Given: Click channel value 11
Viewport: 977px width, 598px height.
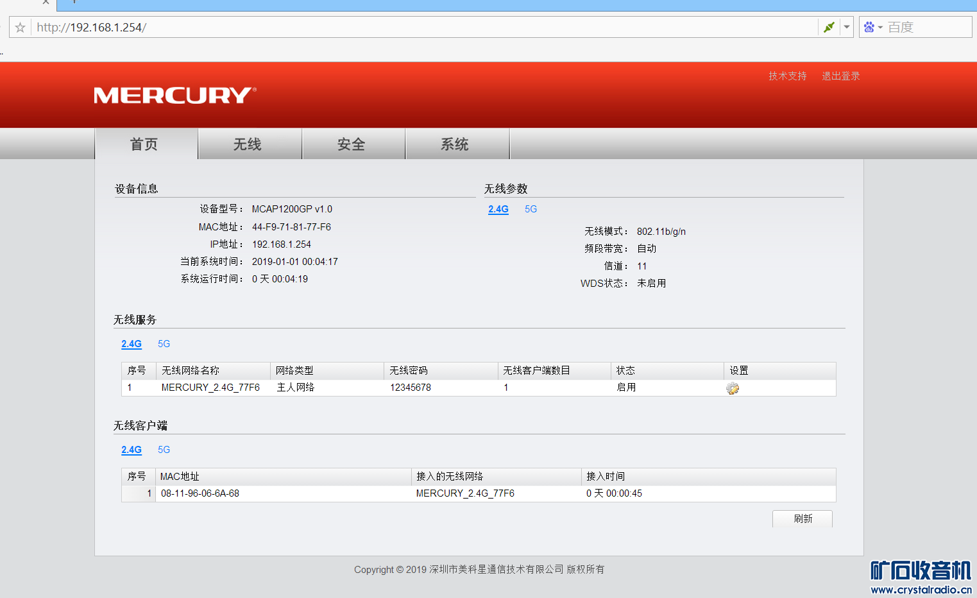Looking at the screenshot, I should 641,266.
